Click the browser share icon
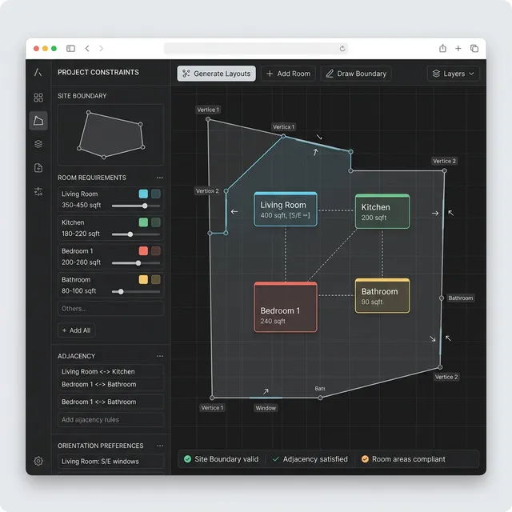 tap(442, 48)
